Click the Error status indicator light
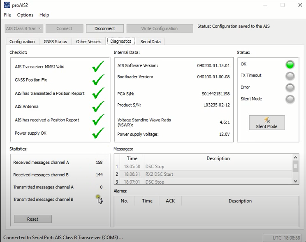This screenshot has height=242, width=306. [290, 88]
